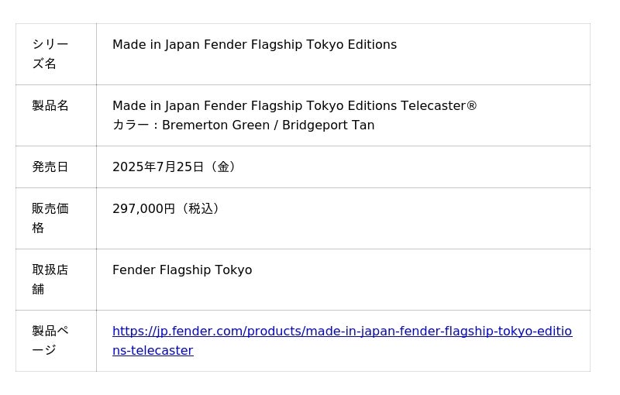Screen dimensions: 620x395
Task: Click the 発売日 label cell
Action: 50,167
